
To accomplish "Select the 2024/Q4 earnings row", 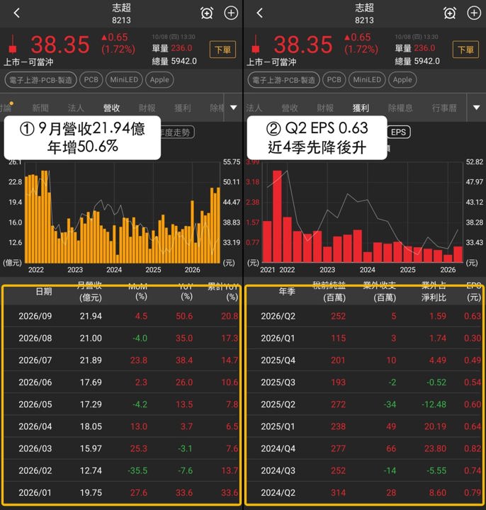I will click(x=365, y=448).
